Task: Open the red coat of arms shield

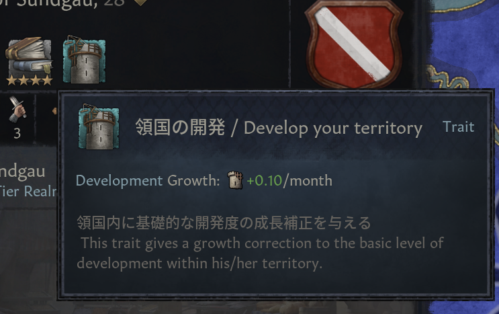Action: click(x=354, y=44)
